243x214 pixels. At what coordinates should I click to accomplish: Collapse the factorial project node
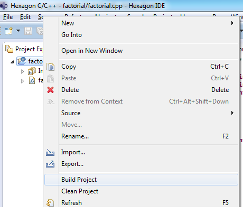12,62
